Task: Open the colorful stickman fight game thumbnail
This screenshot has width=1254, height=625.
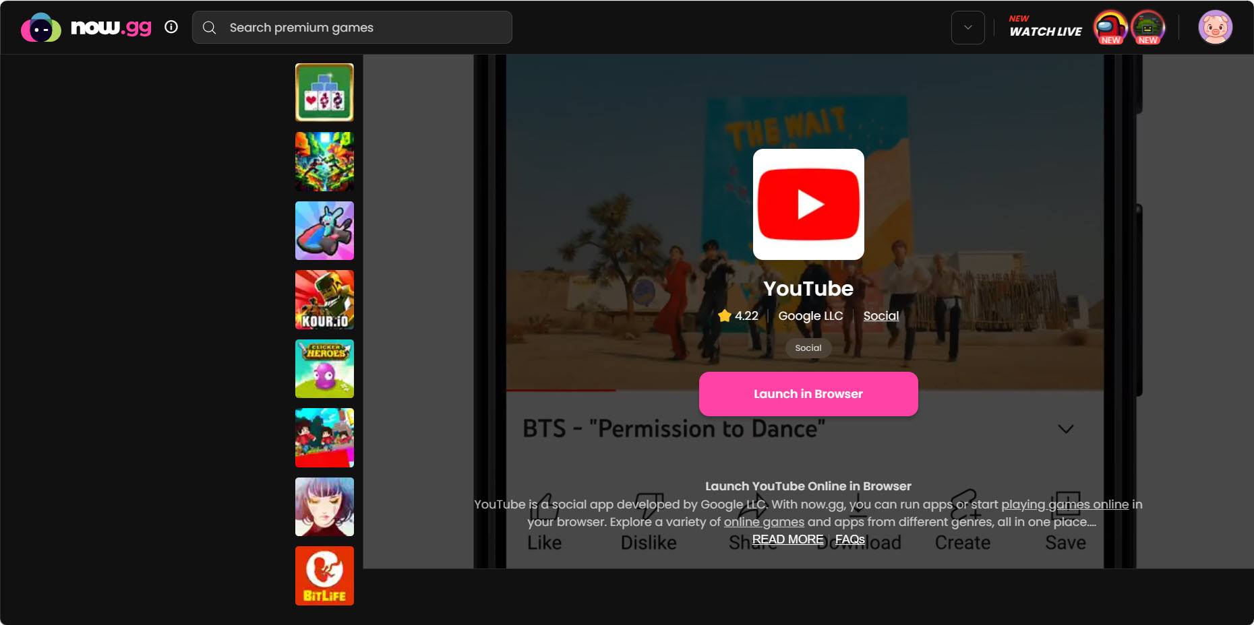Action: point(324,162)
